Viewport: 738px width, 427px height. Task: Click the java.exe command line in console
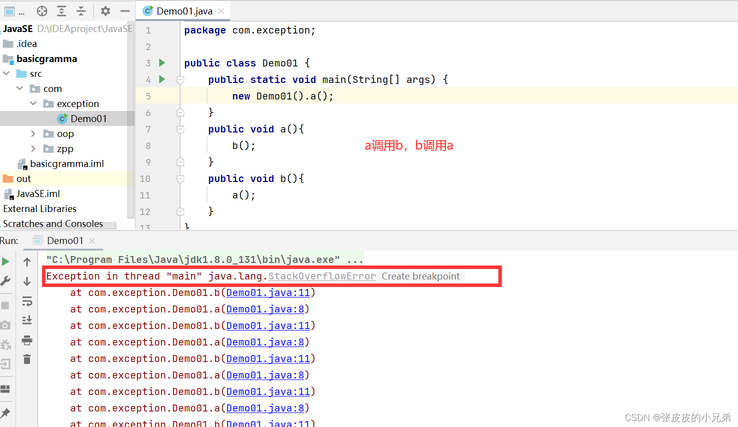click(x=205, y=259)
